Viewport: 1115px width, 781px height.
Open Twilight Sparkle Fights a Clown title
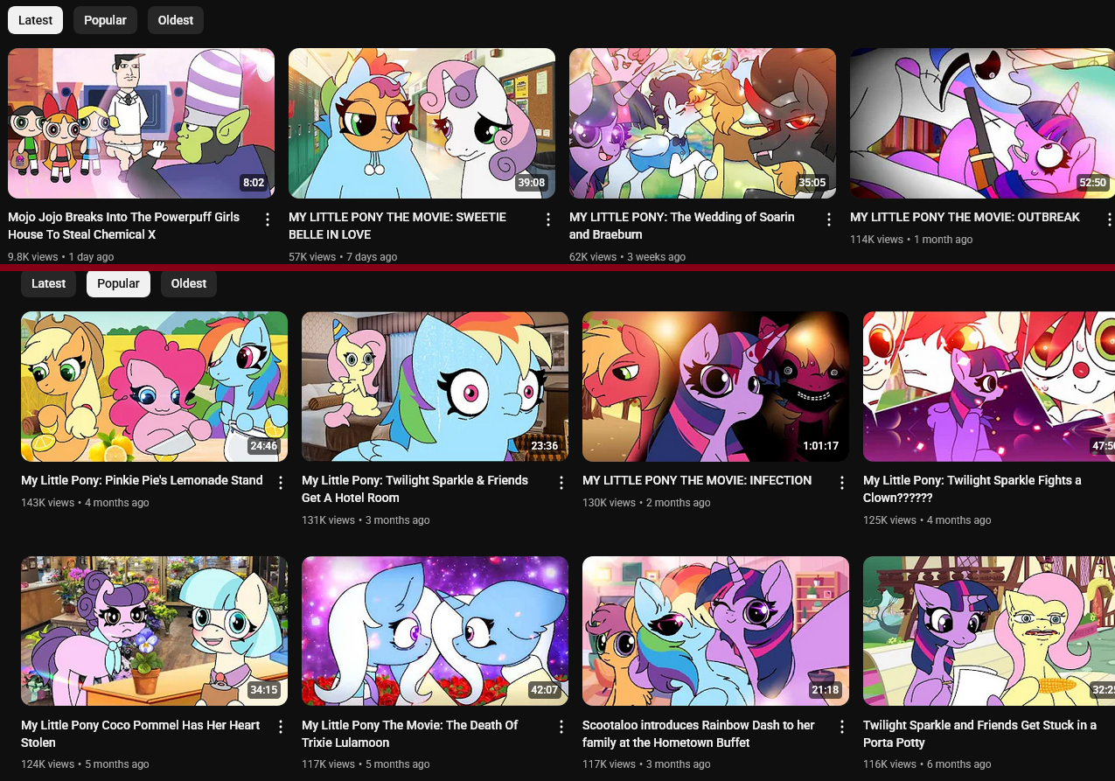tap(972, 489)
